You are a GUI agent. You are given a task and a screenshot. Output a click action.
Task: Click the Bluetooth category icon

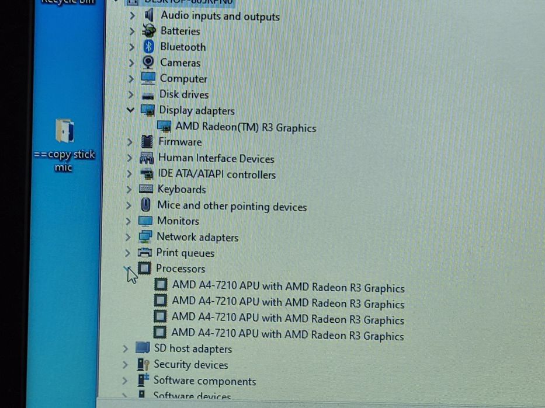click(x=149, y=47)
